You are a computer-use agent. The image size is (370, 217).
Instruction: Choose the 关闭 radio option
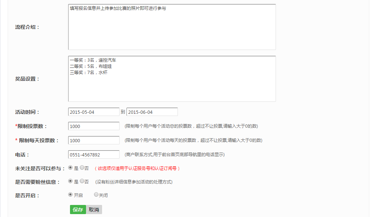(96, 195)
